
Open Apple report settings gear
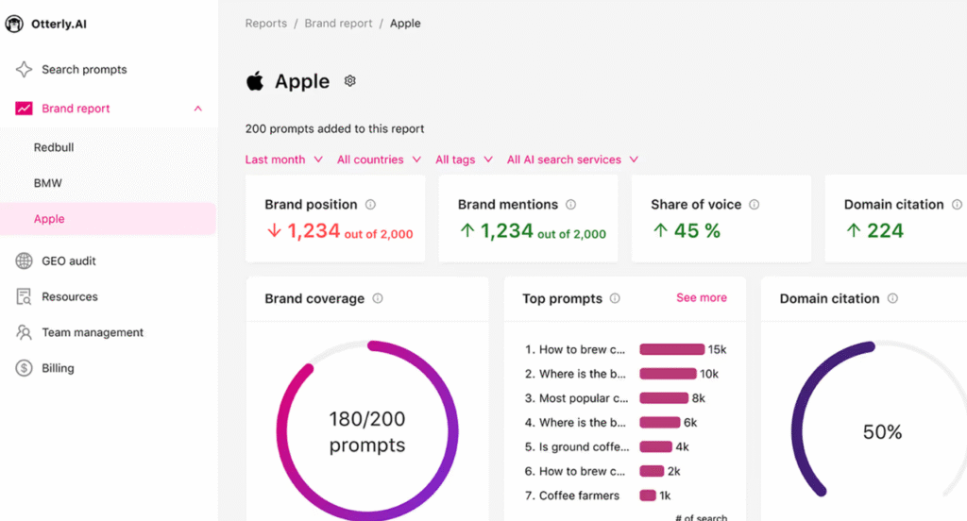coord(350,81)
